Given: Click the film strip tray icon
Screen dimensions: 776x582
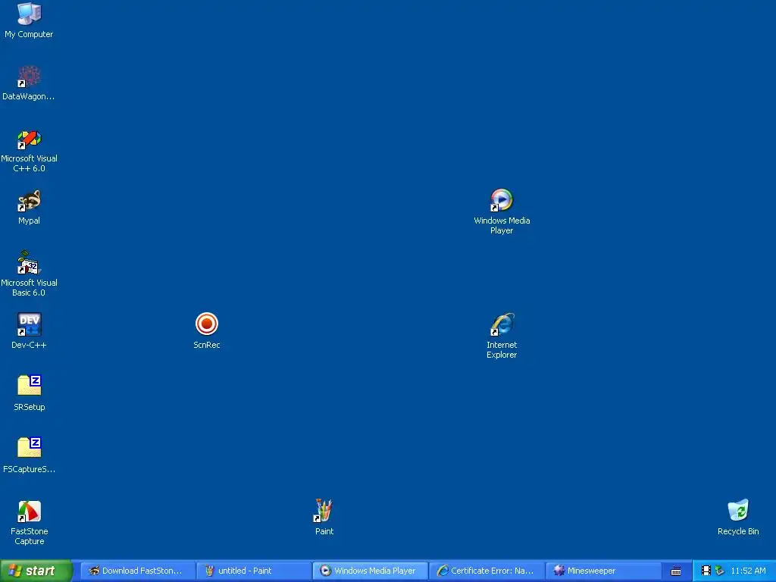Looking at the screenshot, I should [x=706, y=571].
